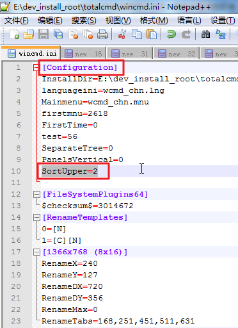
Task: Paste from clipboard using the Paste icon
Action: click(x=152, y=34)
